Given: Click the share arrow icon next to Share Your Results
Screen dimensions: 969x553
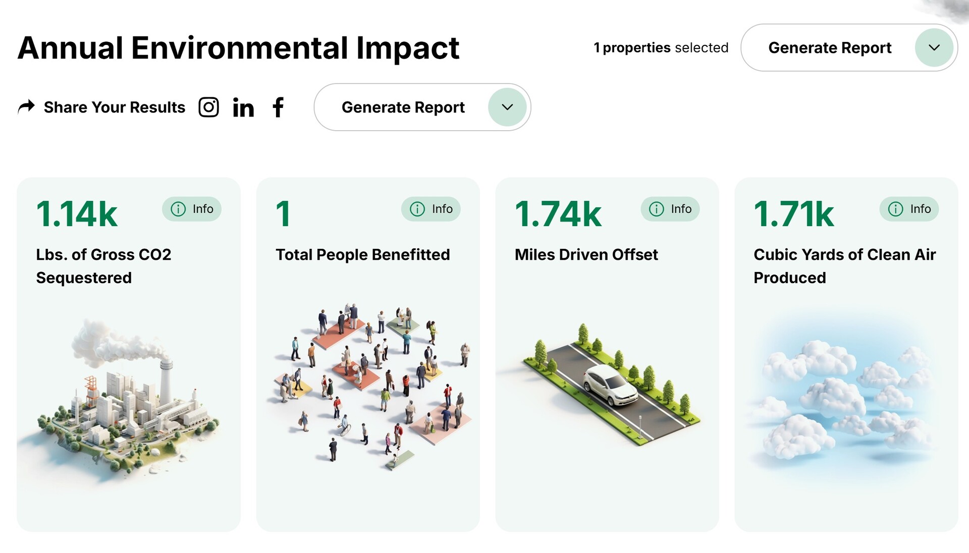Looking at the screenshot, I should point(26,106).
